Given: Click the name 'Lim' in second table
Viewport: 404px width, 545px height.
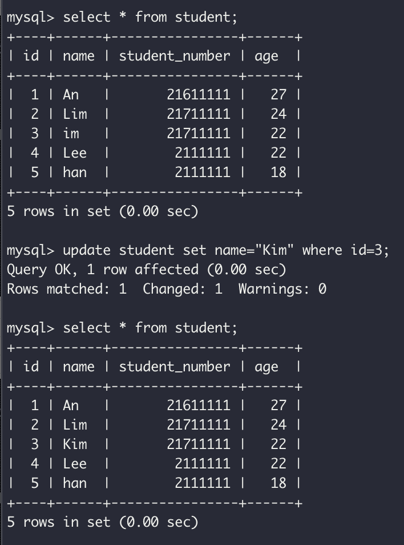Looking at the screenshot, I should (x=75, y=424).
